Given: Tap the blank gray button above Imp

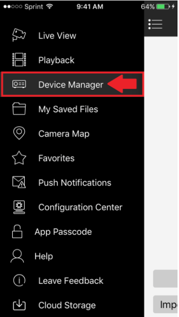Looking at the screenshot, I should 165,278.
